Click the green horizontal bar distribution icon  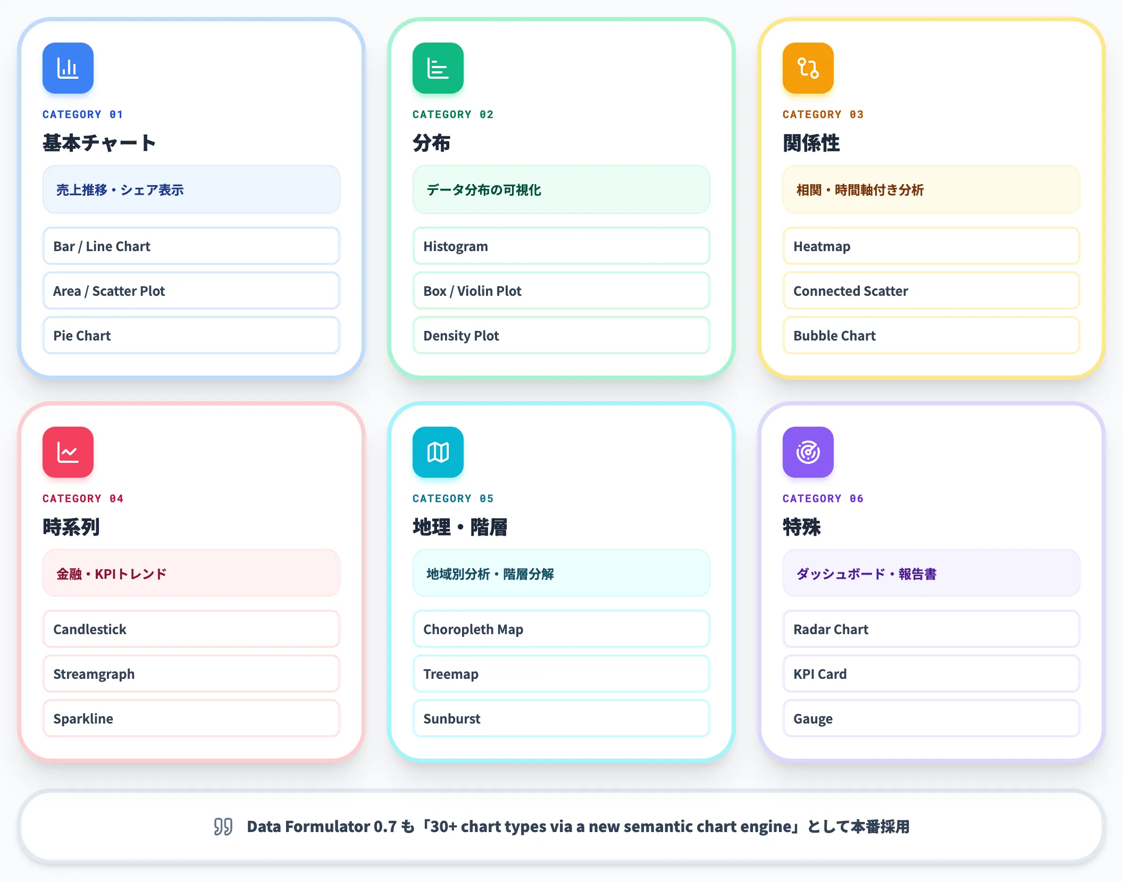438,68
